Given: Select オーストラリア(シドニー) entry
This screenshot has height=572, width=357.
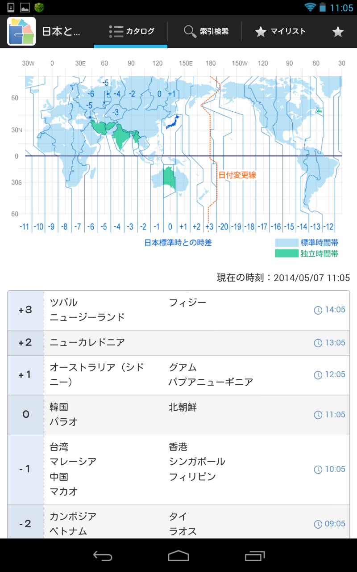Looking at the screenshot, I should click(97, 375).
